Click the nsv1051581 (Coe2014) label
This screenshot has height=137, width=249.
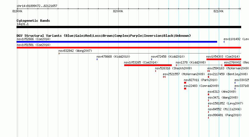34,45
